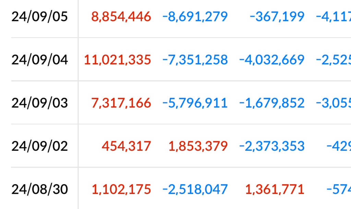Select the red value 8,854,446
This screenshot has height=209, width=351.
[x=121, y=16]
